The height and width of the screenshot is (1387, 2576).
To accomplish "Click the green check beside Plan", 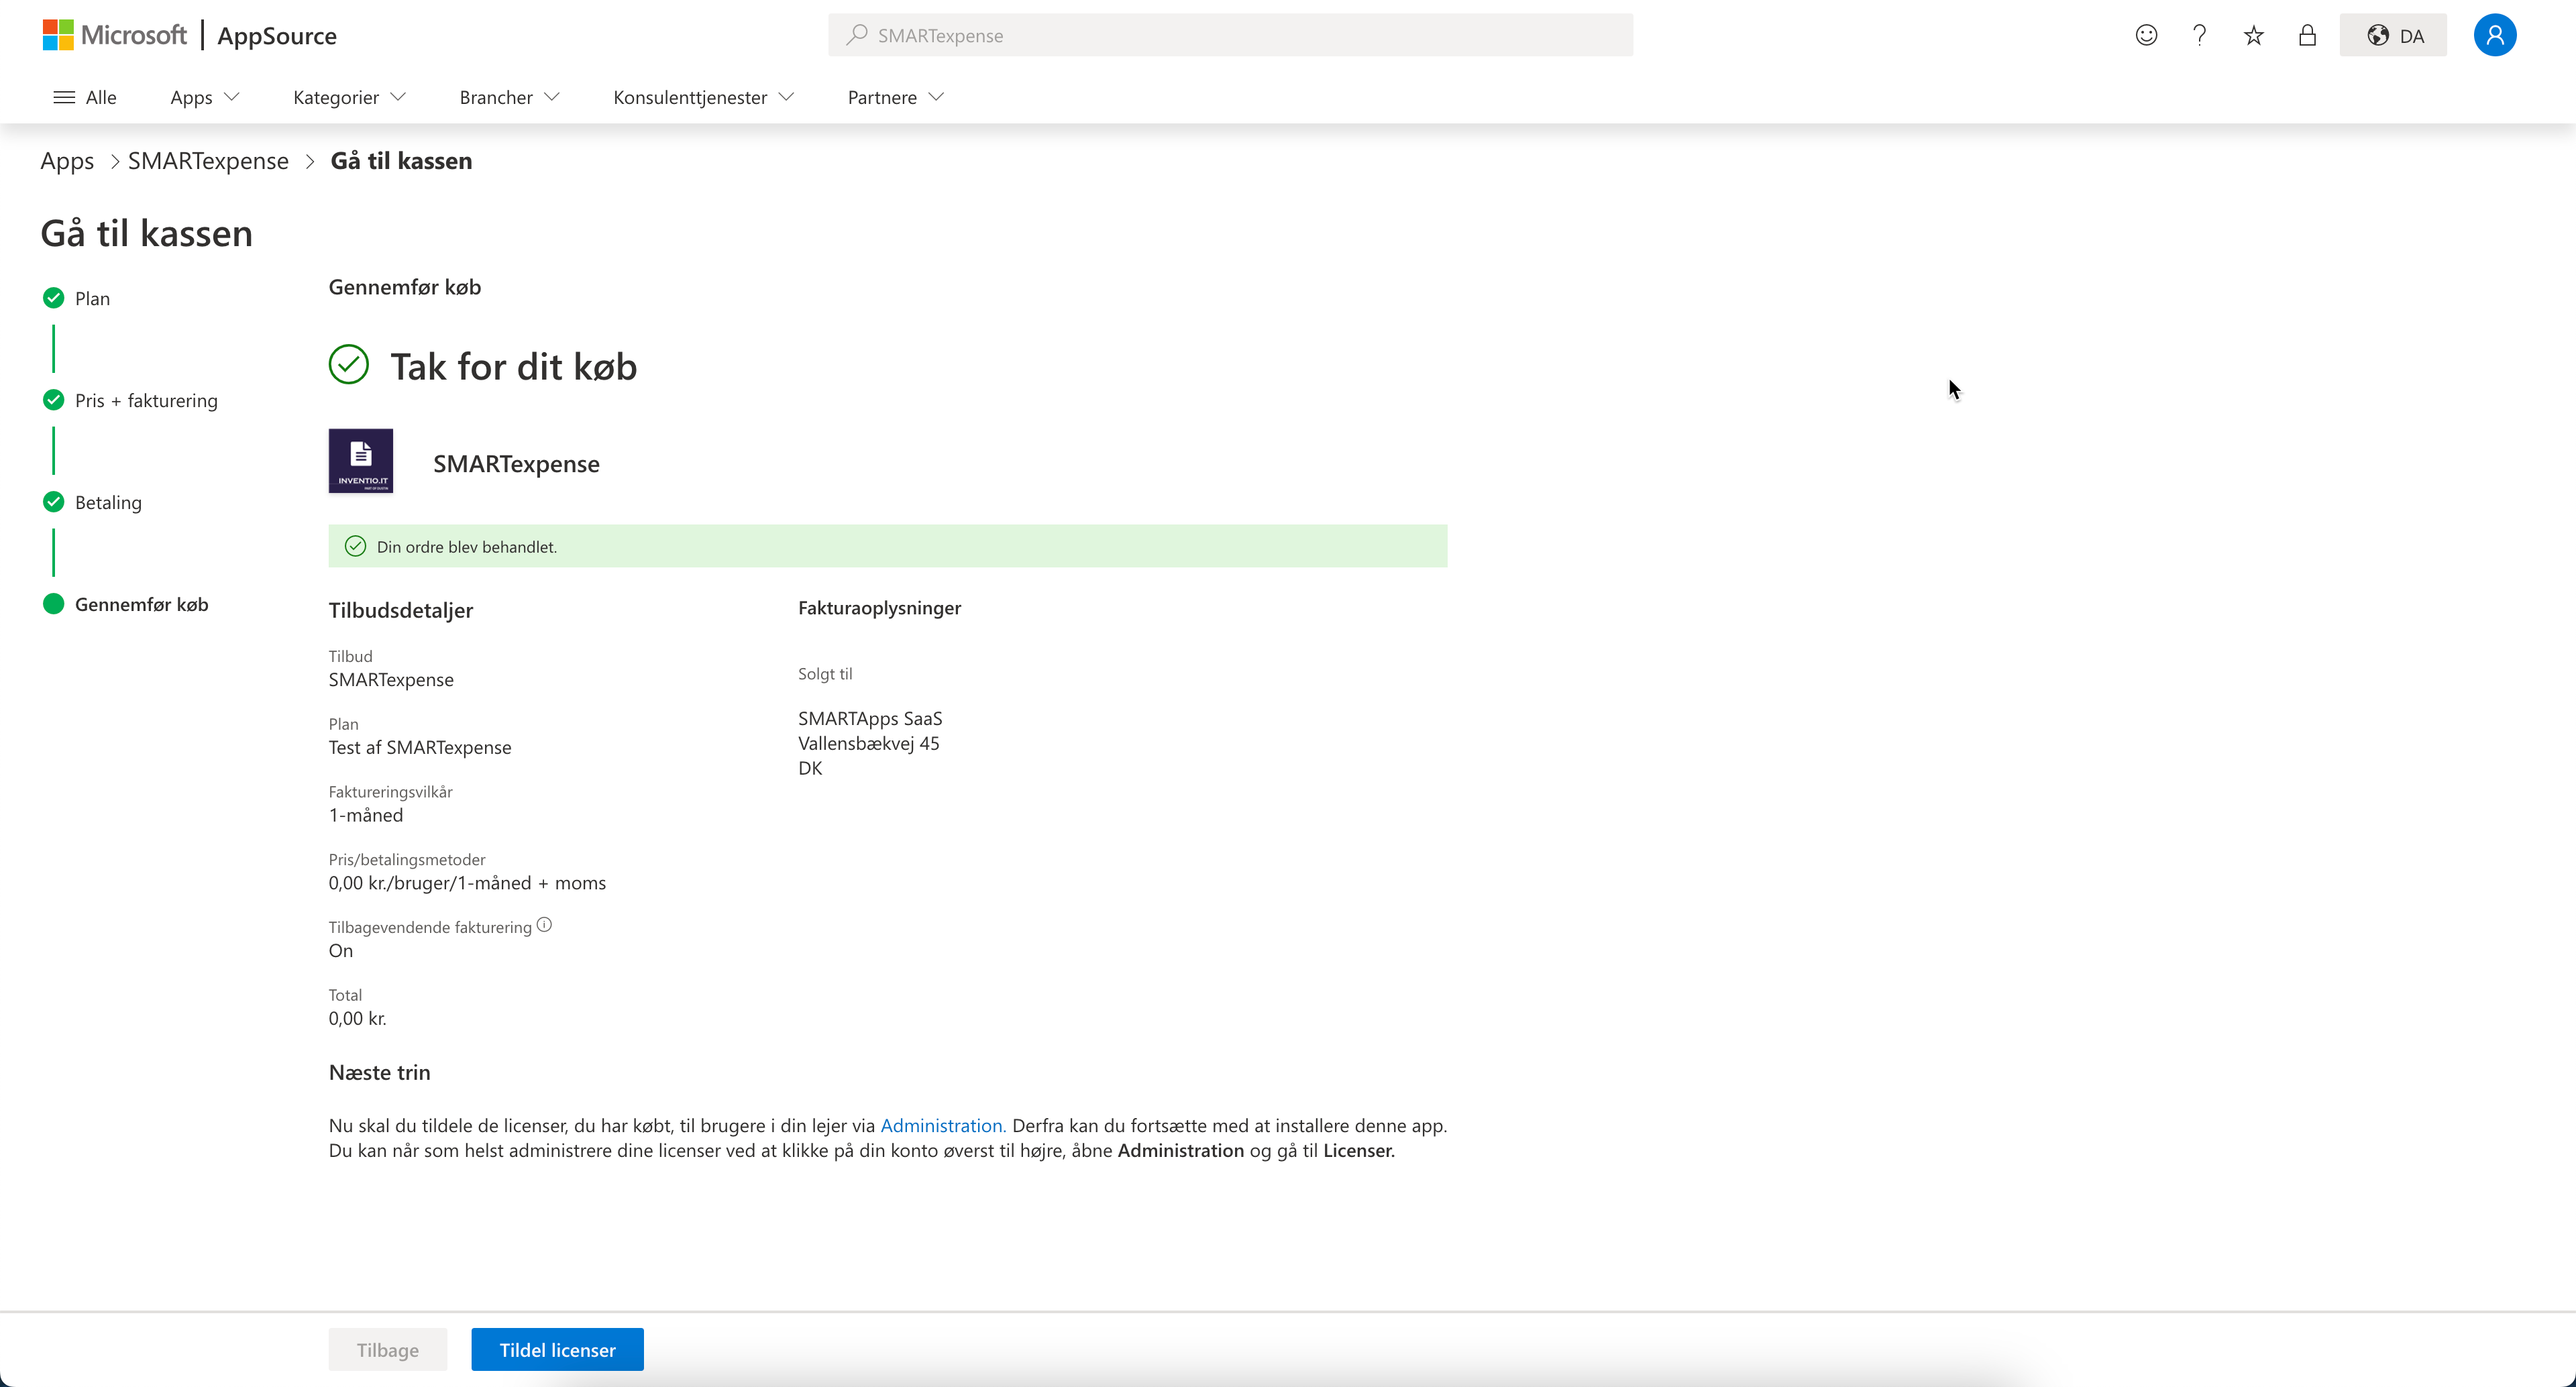I will 54,298.
